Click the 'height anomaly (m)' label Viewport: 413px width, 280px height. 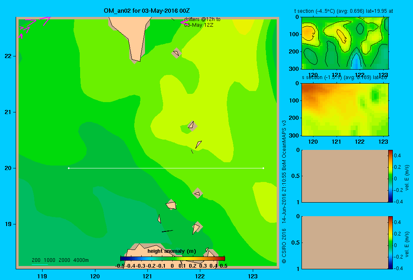[172, 251]
